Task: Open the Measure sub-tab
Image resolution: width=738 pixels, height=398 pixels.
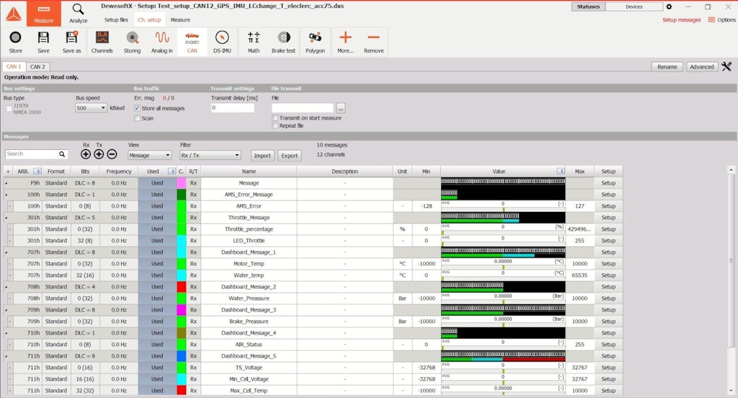Action: coord(180,19)
